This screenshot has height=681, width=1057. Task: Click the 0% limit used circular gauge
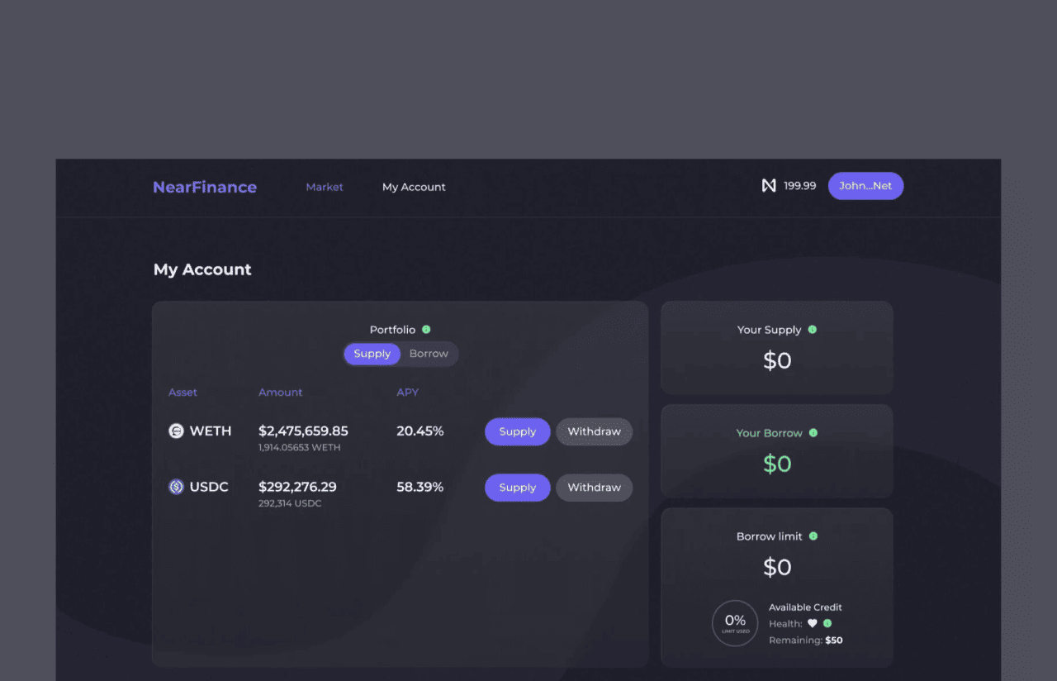[735, 623]
